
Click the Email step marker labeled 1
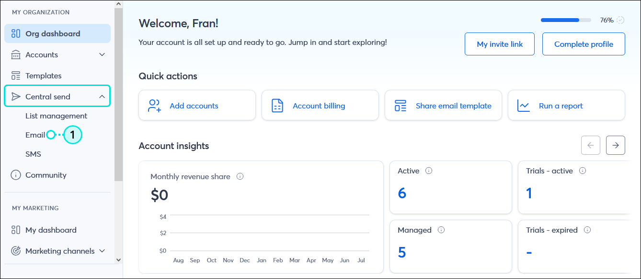(73, 135)
